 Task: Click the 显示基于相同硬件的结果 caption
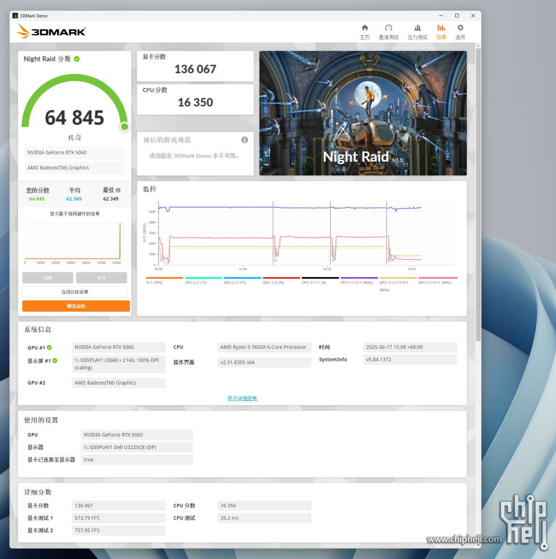74,214
